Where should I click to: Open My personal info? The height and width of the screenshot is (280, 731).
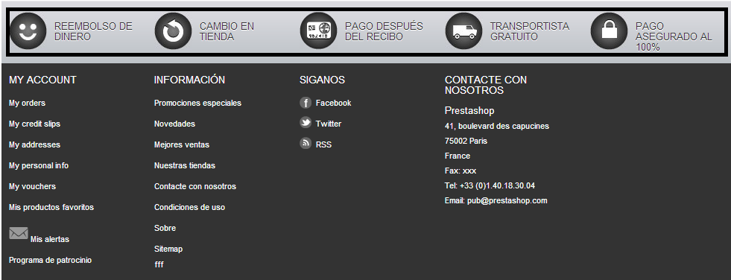click(x=39, y=165)
